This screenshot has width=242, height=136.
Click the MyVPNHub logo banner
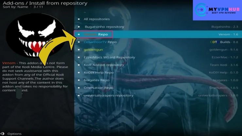(x=217, y=10)
